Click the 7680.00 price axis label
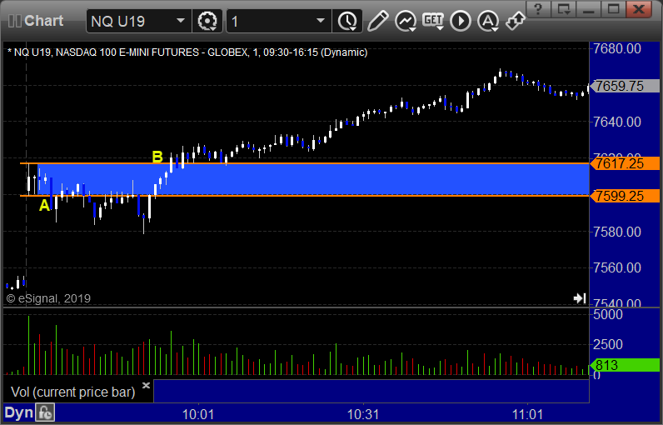The height and width of the screenshot is (425, 663). [x=617, y=48]
